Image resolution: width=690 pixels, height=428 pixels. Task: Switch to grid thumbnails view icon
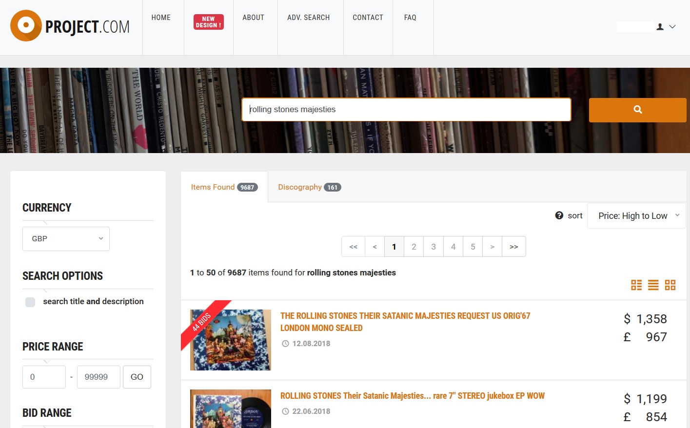[x=670, y=285]
